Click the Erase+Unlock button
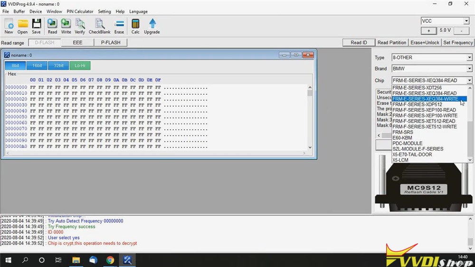This screenshot has height=267, width=475. click(425, 43)
